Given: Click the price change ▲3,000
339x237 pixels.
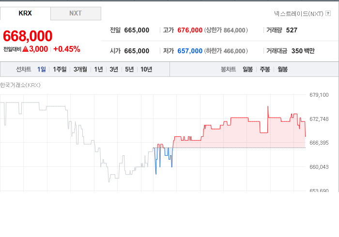Looking at the screenshot, I should point(35,49).
